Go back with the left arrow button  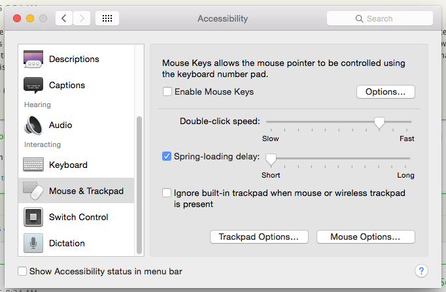coord(64,18)
